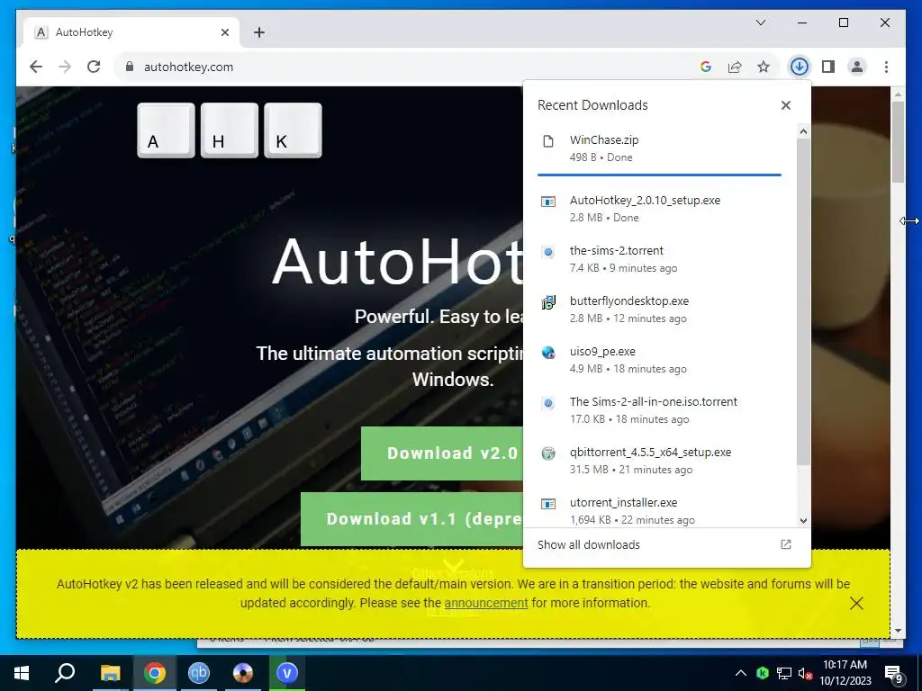The height and width of the screenshot is (691, 922).
Task: Click the padlock site info icon
Action: pyautogui.click(x=130, y=67)
